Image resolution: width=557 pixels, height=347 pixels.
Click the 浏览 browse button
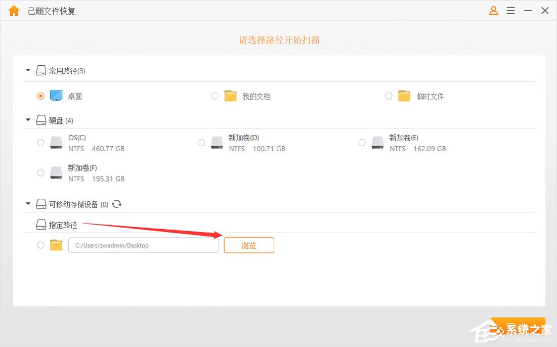pyautogui.click(x=249, y=245)
